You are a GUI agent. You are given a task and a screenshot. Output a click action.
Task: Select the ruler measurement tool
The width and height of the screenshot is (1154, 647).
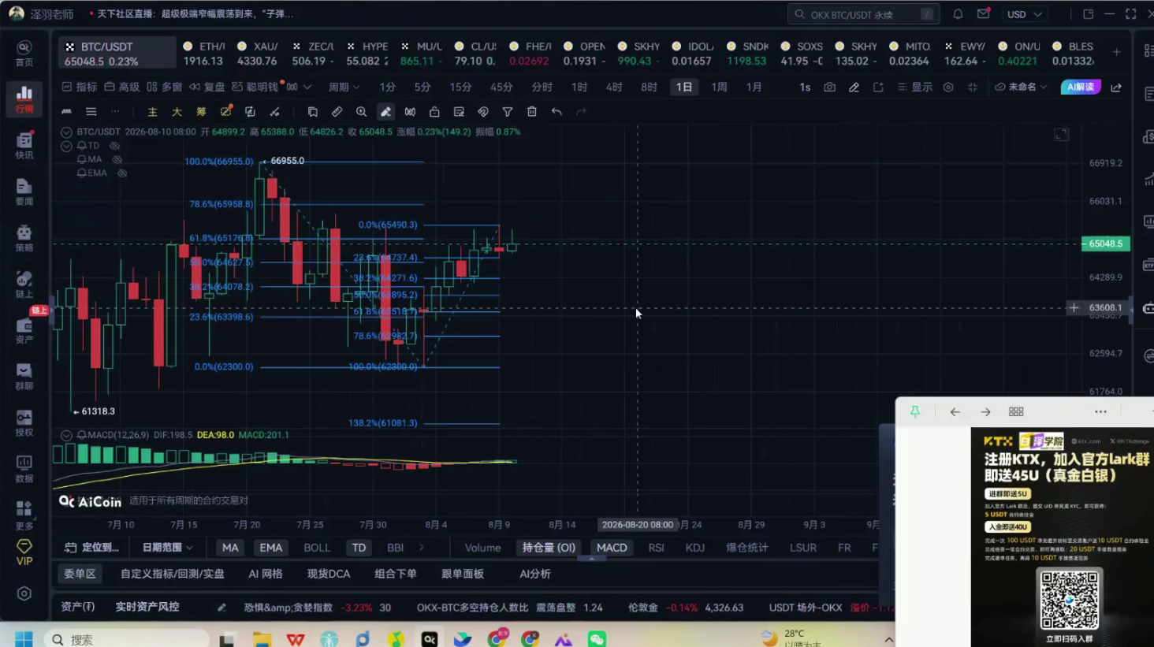337,112
